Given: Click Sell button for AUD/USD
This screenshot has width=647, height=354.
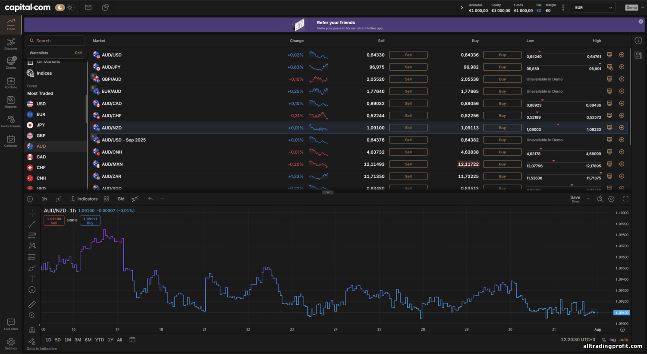Looking at the screenshot, I should pos(408,55).
